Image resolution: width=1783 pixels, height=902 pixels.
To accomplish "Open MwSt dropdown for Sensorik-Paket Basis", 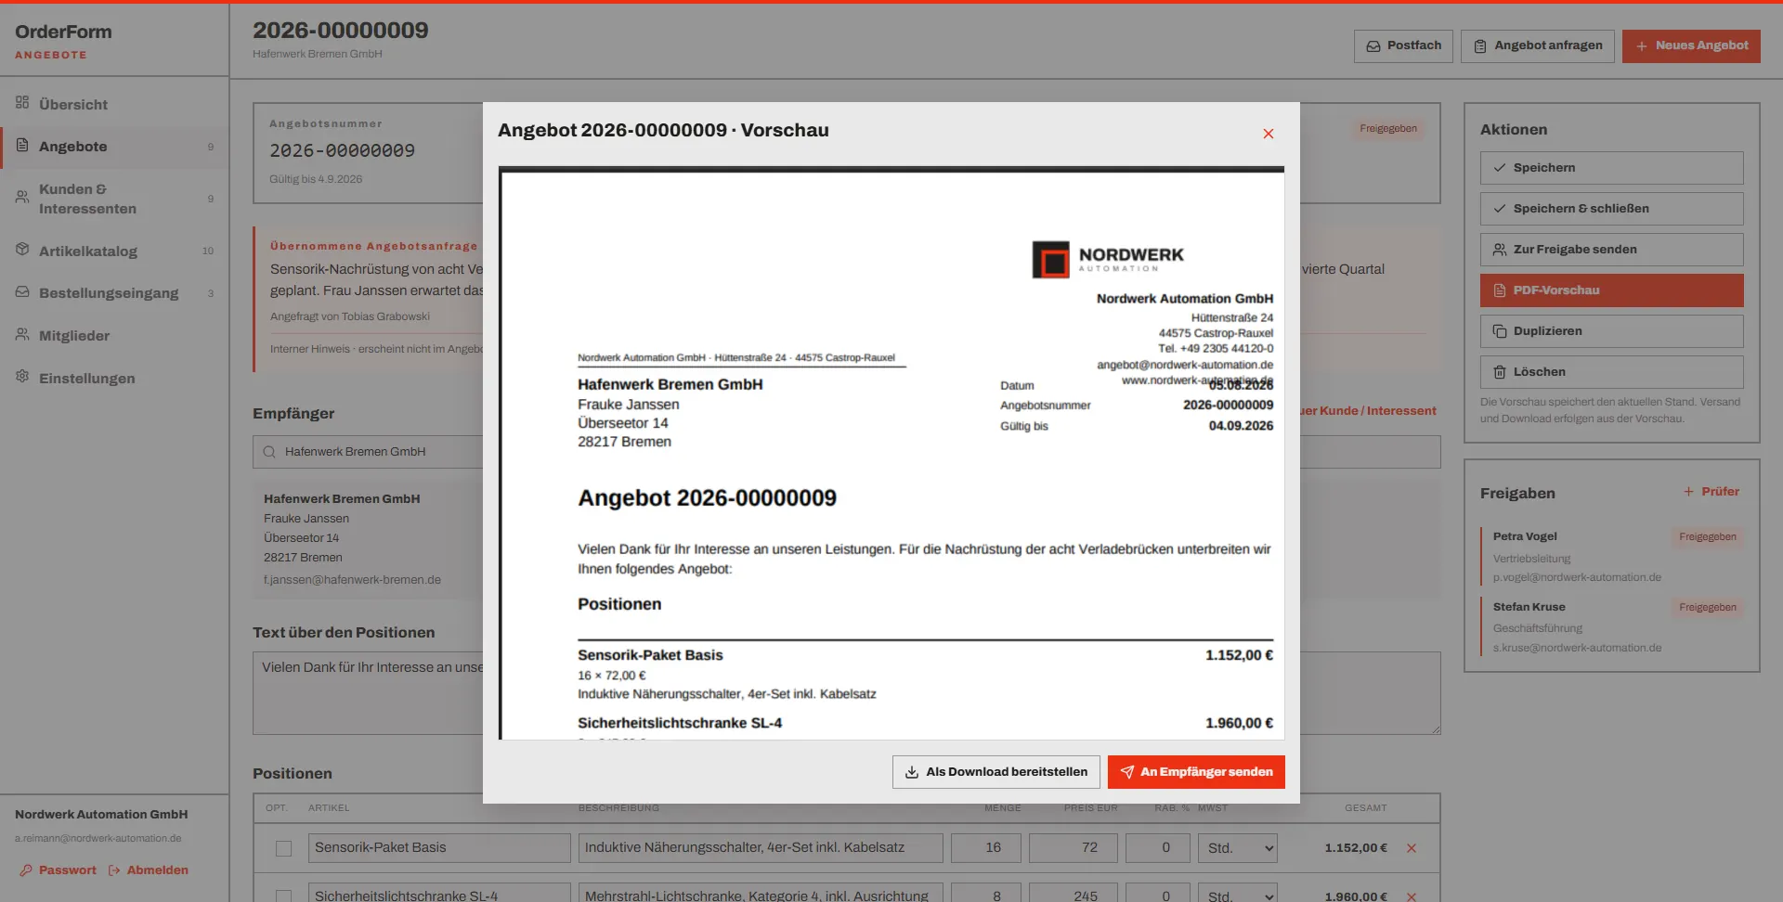I will point(1238,848).
